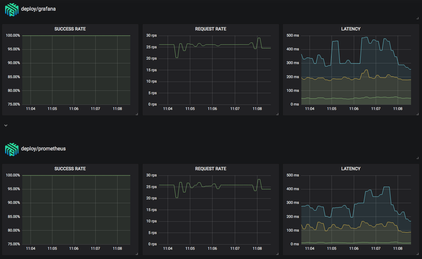
Task: Open the prometheus SUCCESS RATE panel title menu
Action: 70,169
